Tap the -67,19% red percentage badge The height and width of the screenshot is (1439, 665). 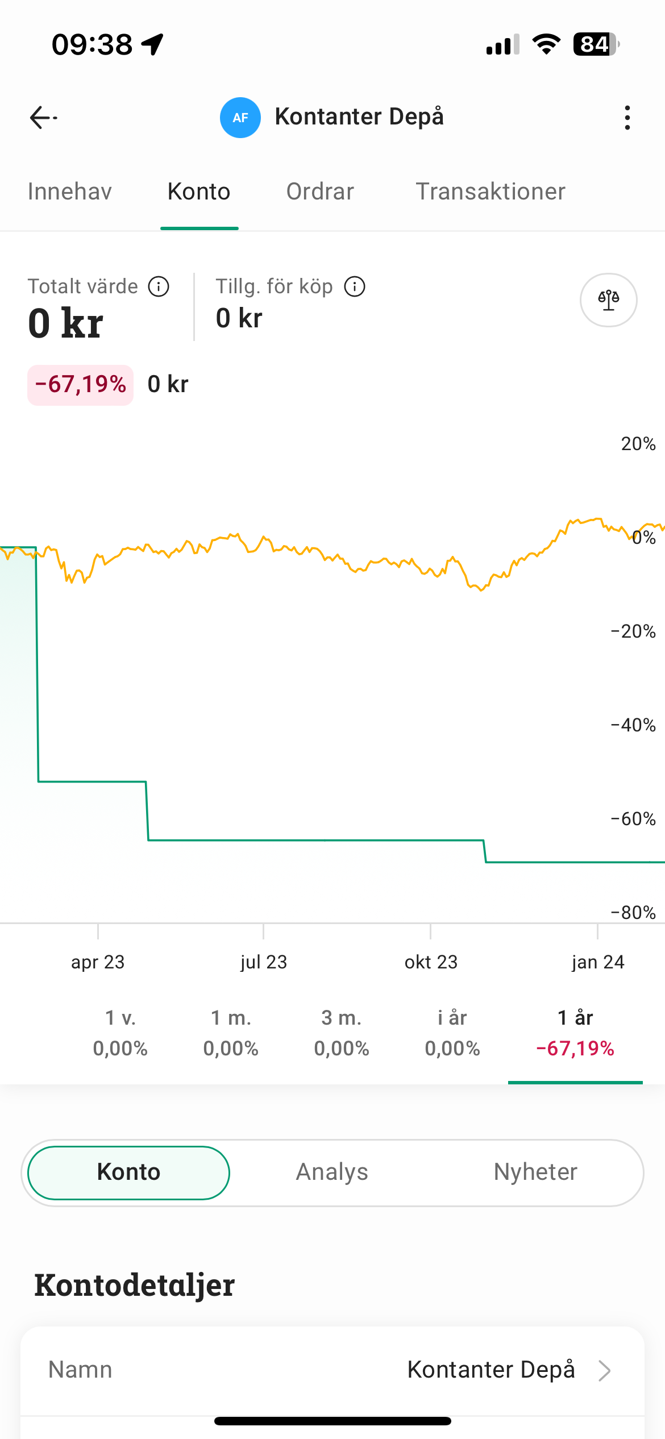click(x=81, y=385)
